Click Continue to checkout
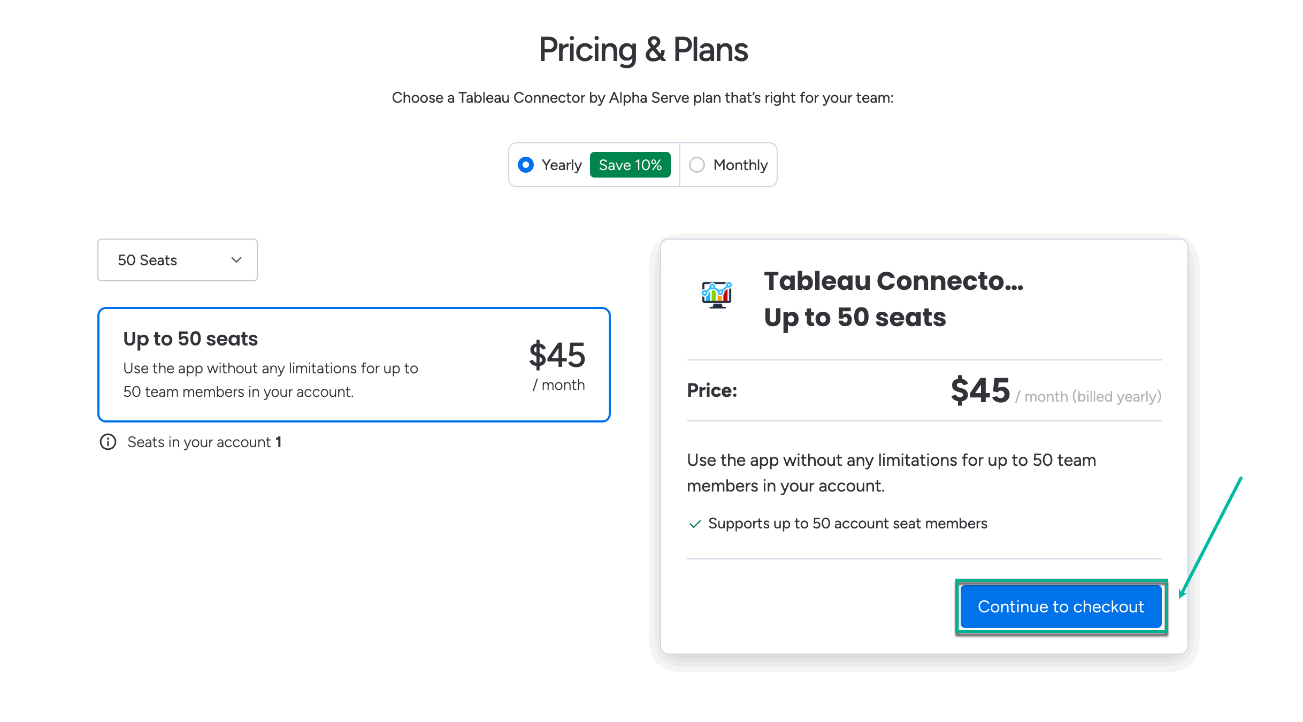 click(1061, 606)
